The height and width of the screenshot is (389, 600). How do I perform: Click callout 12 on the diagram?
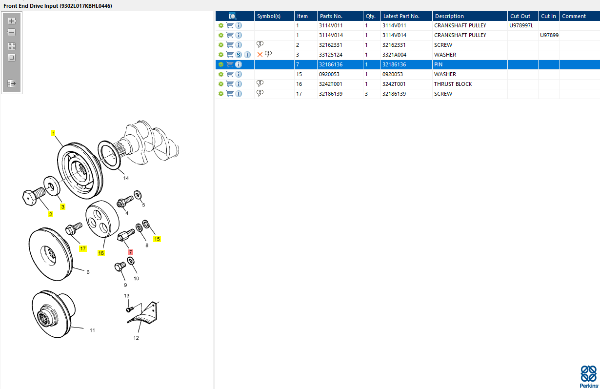pyautogui.click(x=136, y=338)
